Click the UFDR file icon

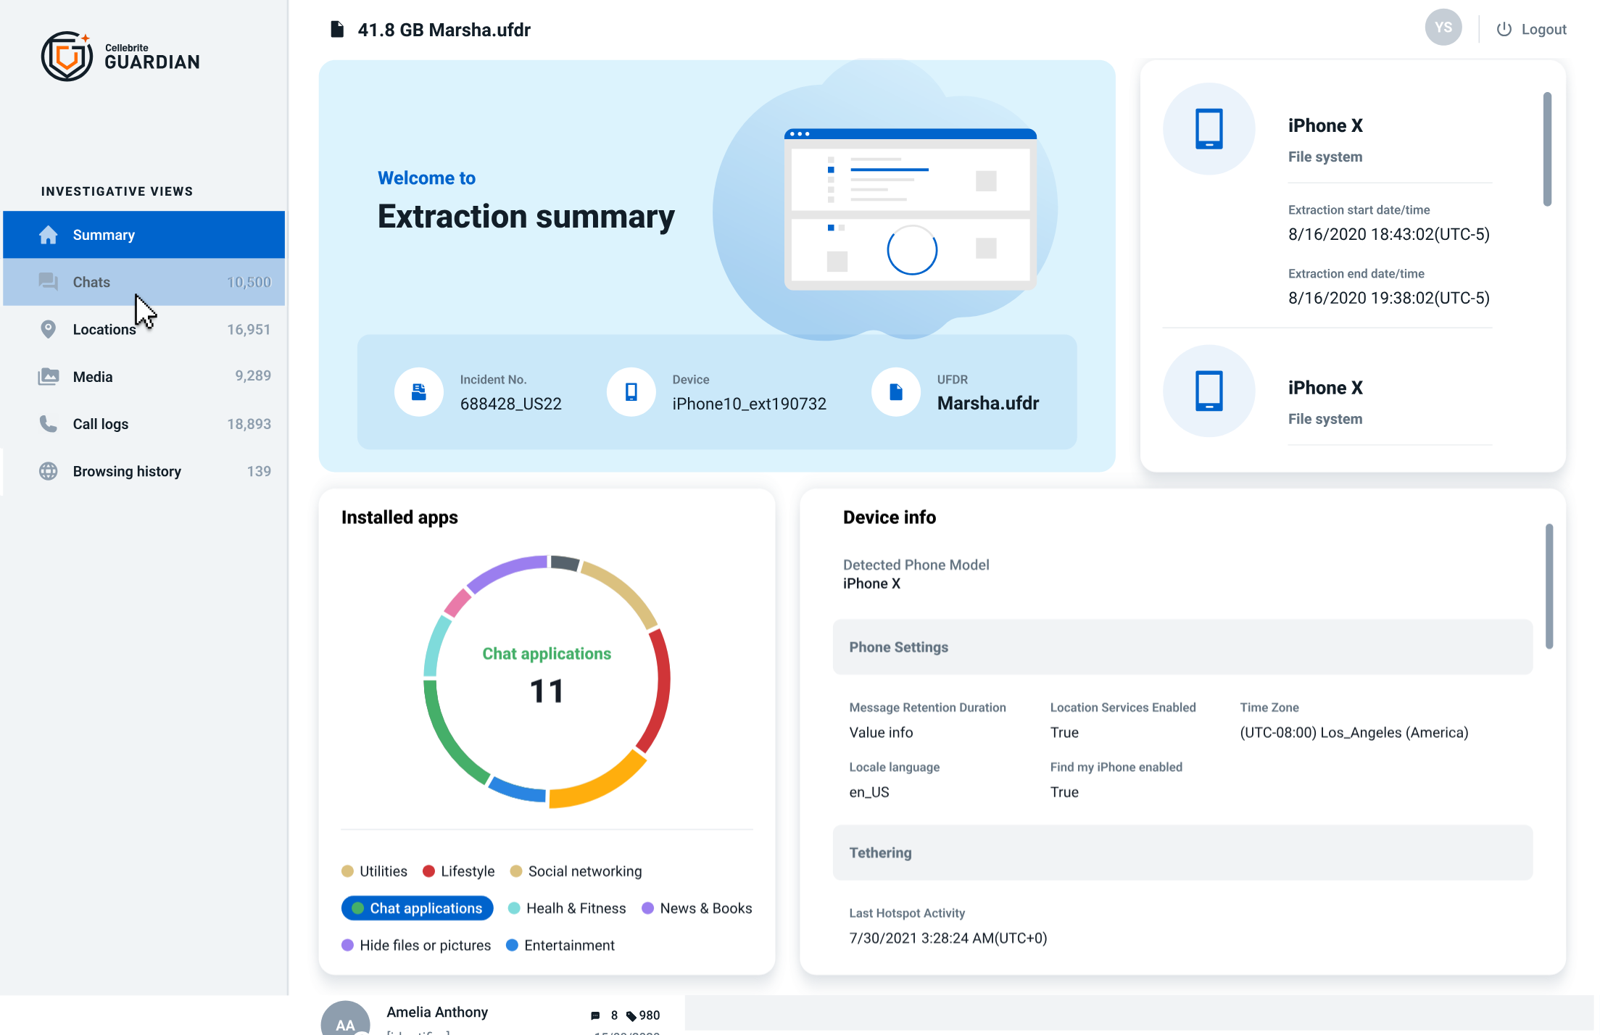click(896, 392)
